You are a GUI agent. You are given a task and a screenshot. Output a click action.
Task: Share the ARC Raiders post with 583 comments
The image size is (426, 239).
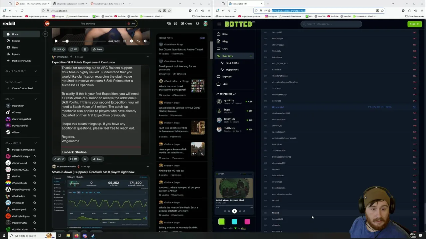97,159
